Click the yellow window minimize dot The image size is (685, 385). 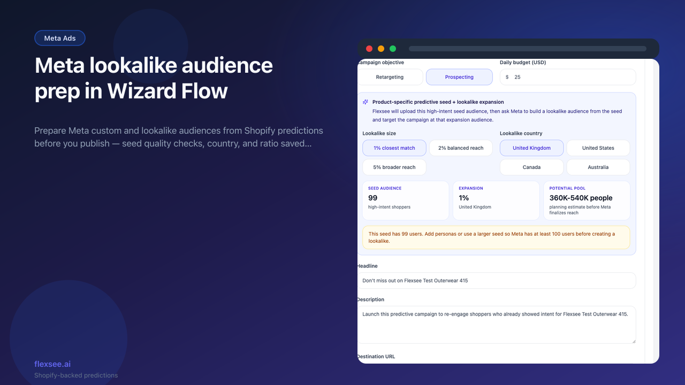381,49
